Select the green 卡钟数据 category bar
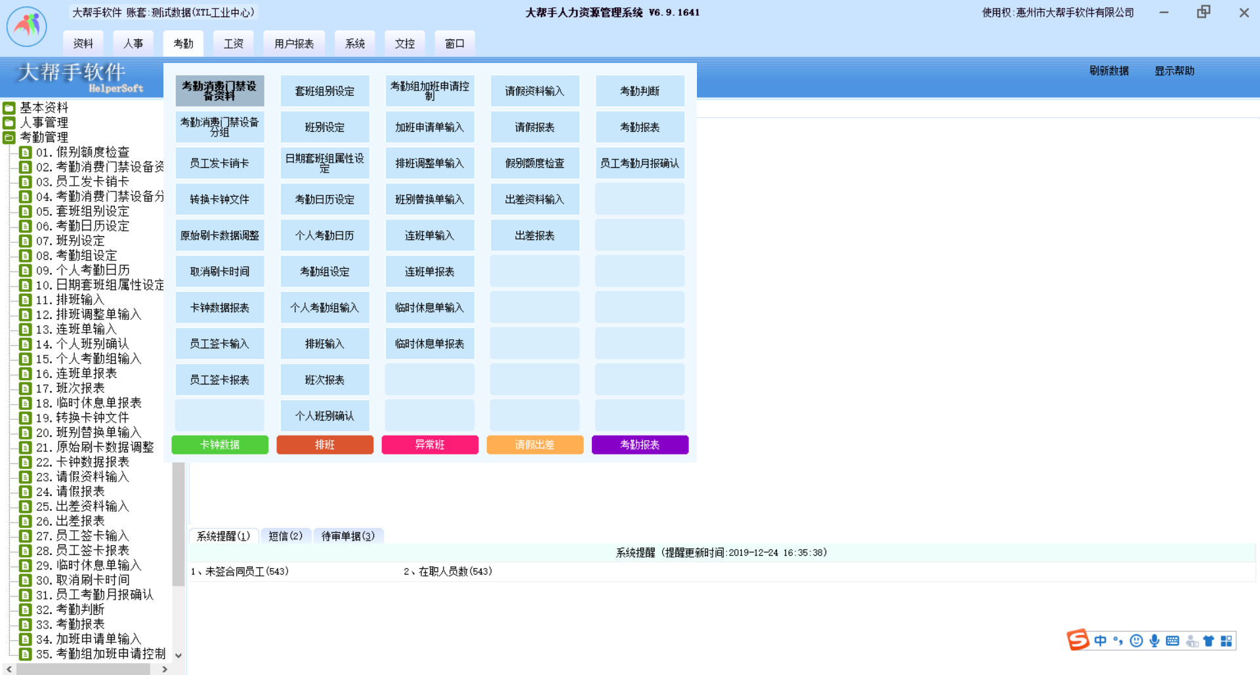 click(220, 445)
